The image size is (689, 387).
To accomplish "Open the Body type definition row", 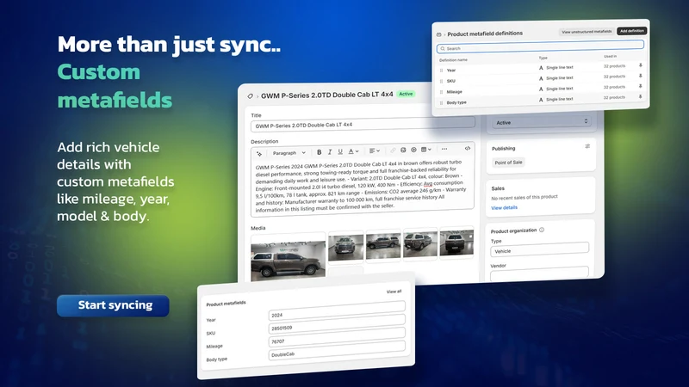I will [541, 100].
